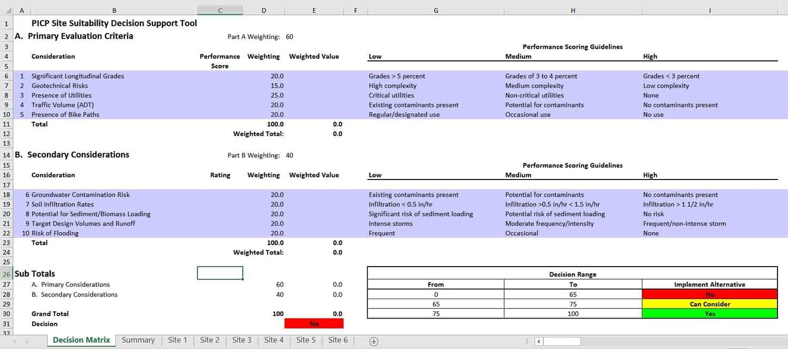
Task: Click the tab bar resize handle dots
Action: click(527, 342)
